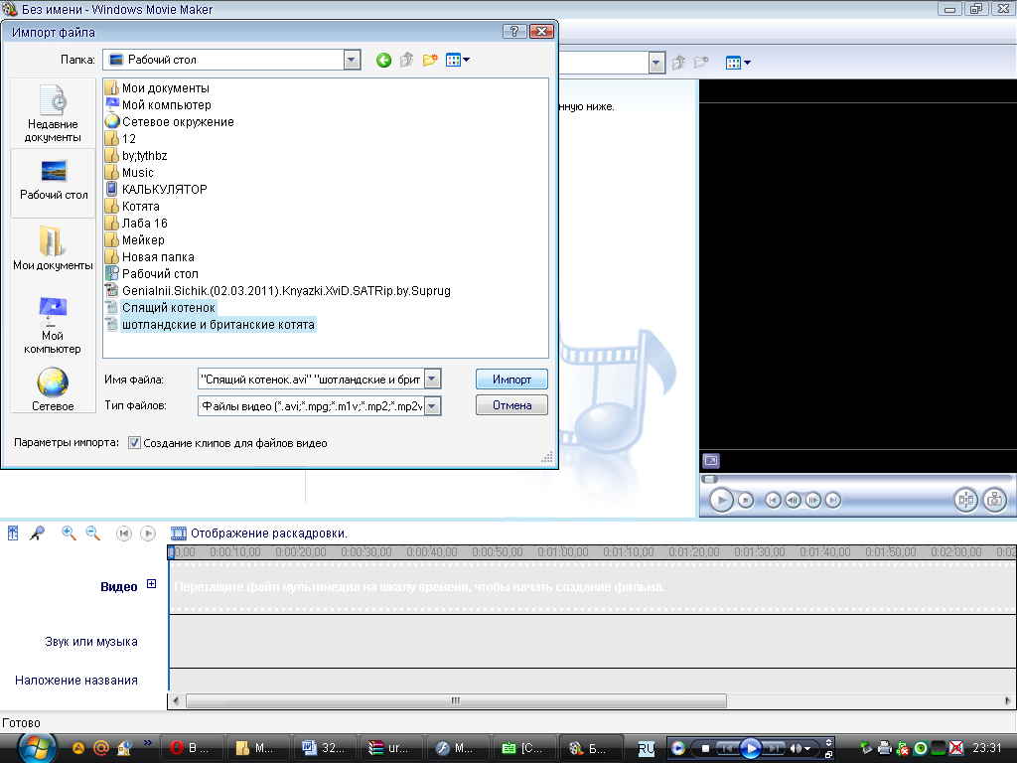Viewport: 1017px width, 763px height.
Task: Select Мои документы folder in file list
Action: click(x=157, y=87)
